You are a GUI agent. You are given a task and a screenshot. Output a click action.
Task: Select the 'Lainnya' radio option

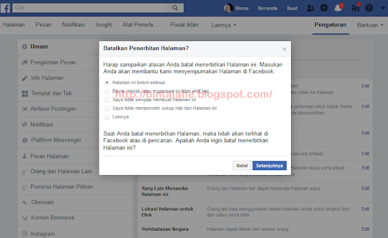(x=107, y=117)
